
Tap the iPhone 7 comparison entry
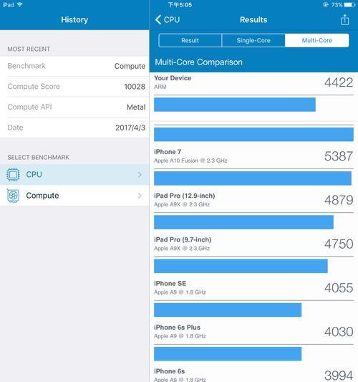(x=253, y=156)
